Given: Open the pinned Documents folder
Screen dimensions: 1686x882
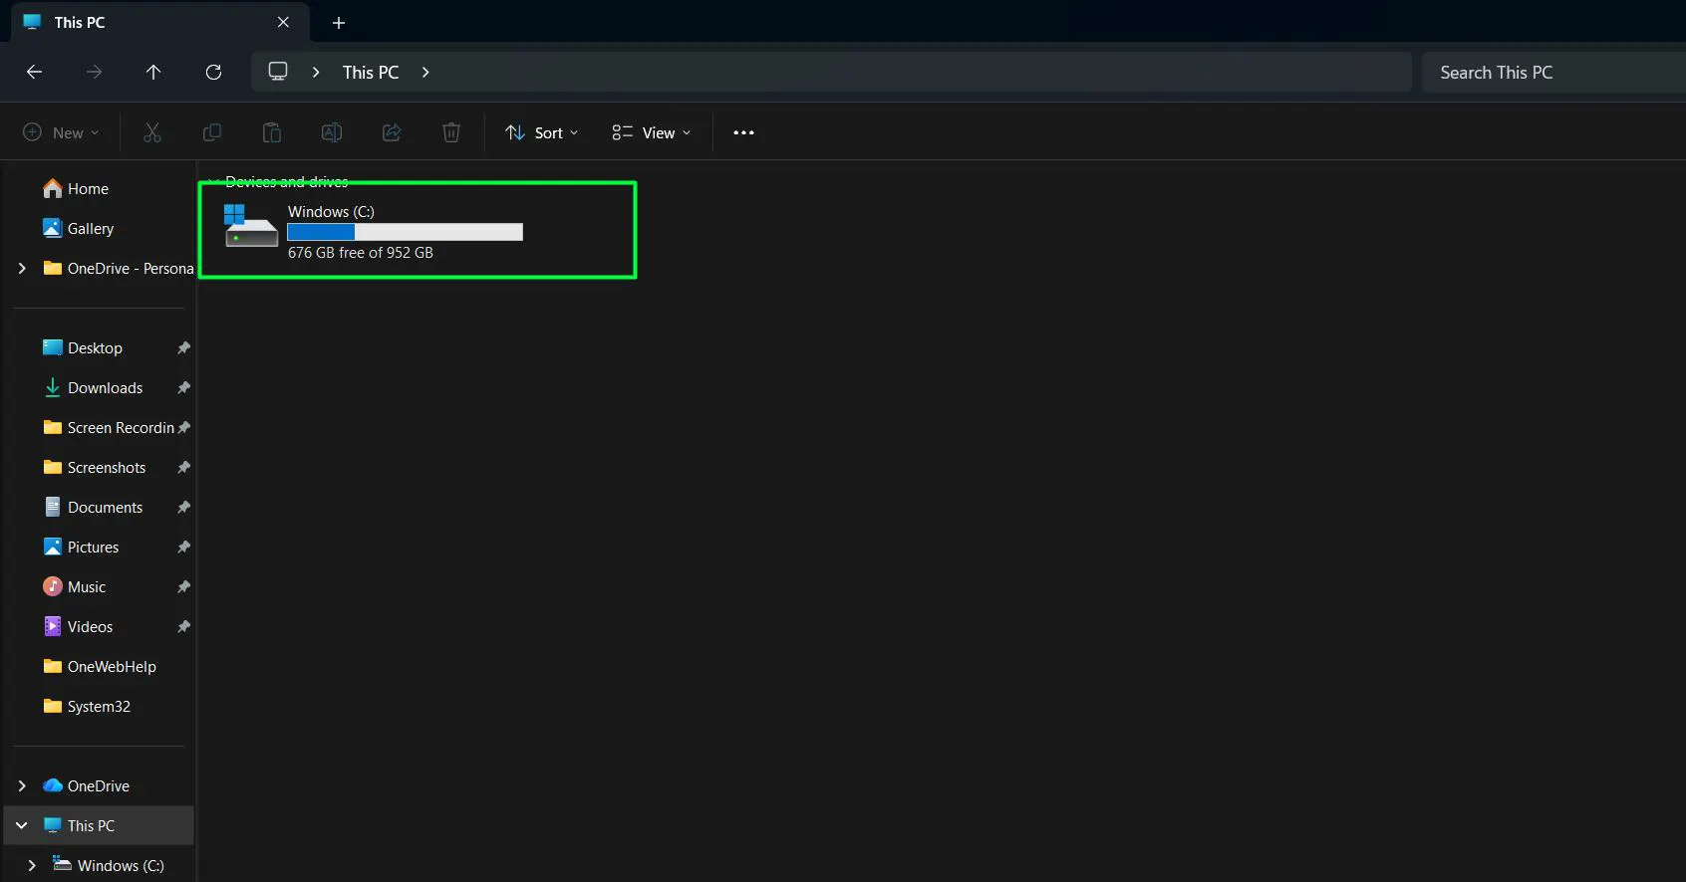Looking at the screenshot, I should 104,507.
